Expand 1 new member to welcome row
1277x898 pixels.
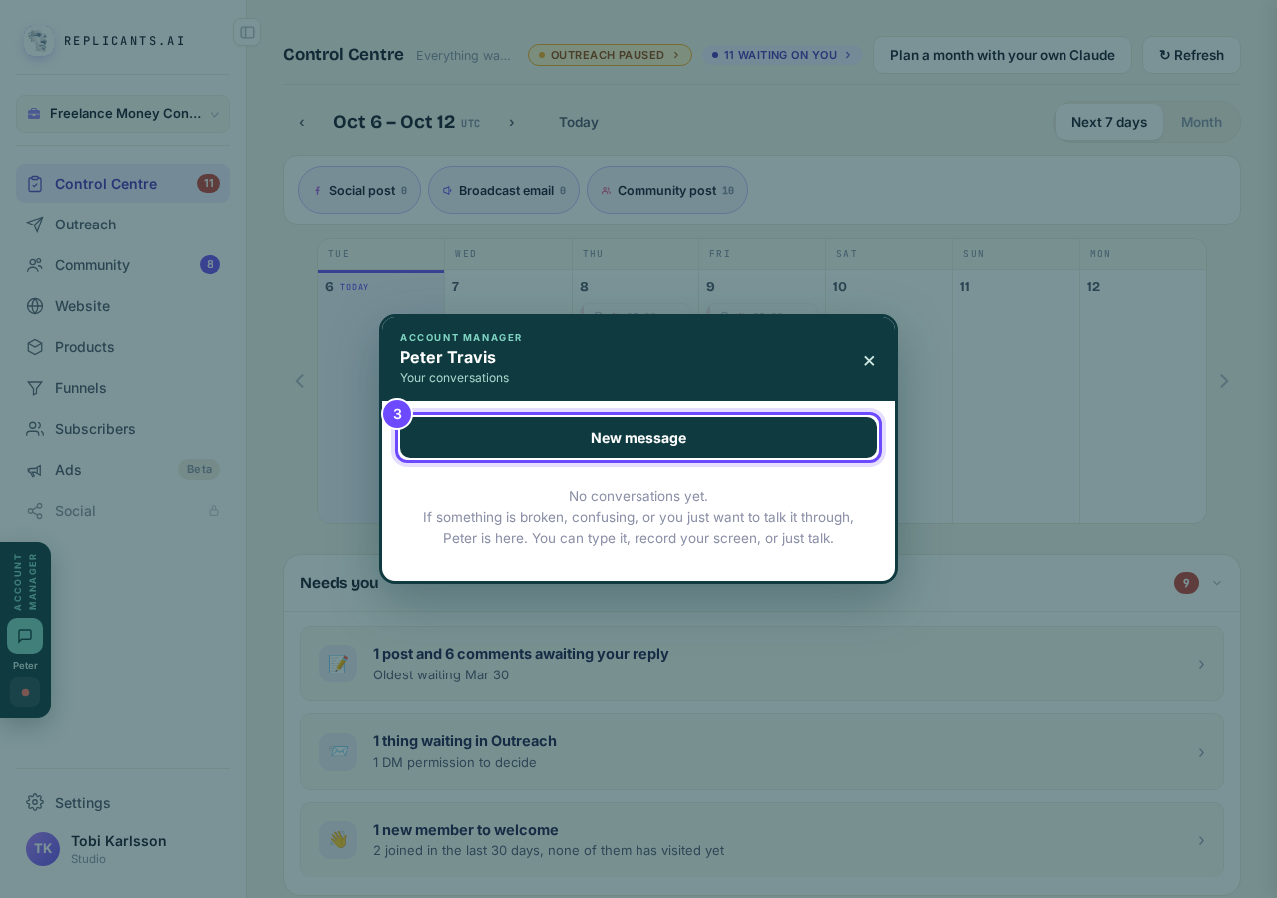(x=762, y=840)
